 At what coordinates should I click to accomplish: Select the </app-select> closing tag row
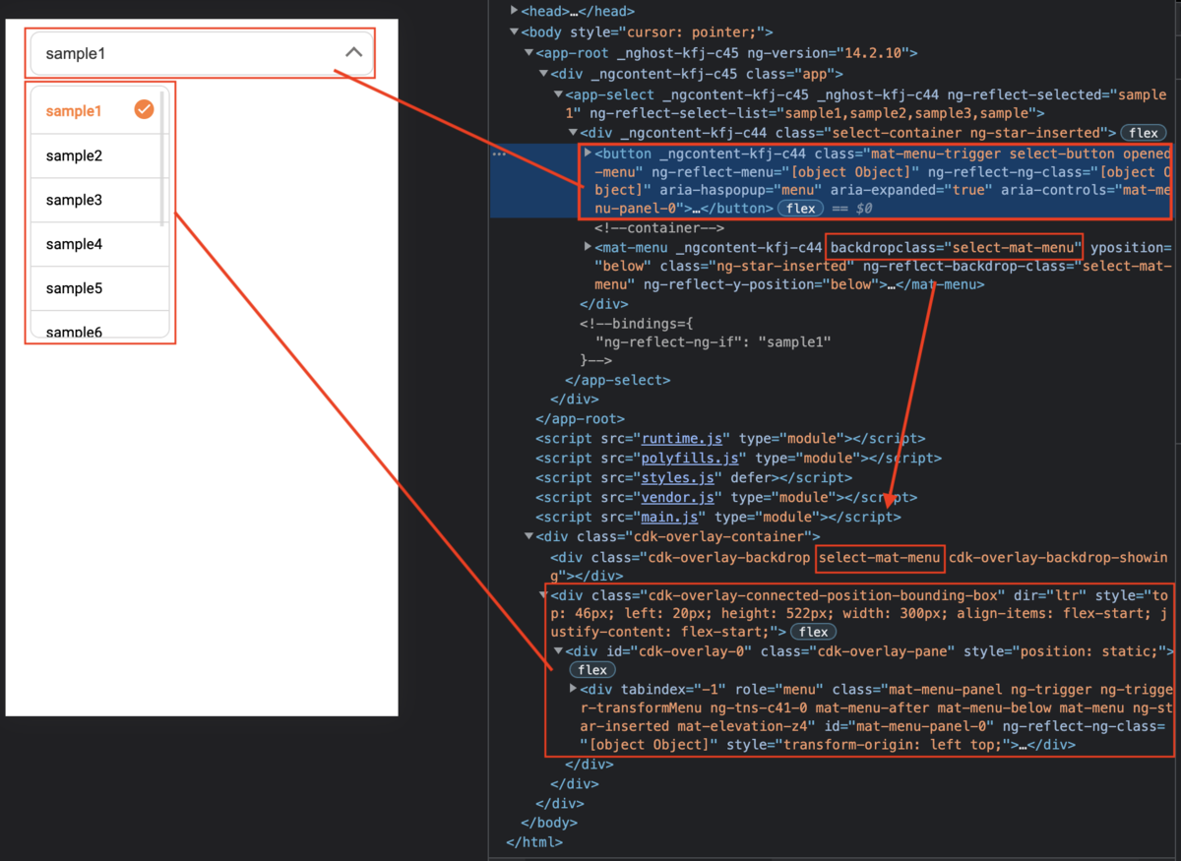tap(617, 380)
